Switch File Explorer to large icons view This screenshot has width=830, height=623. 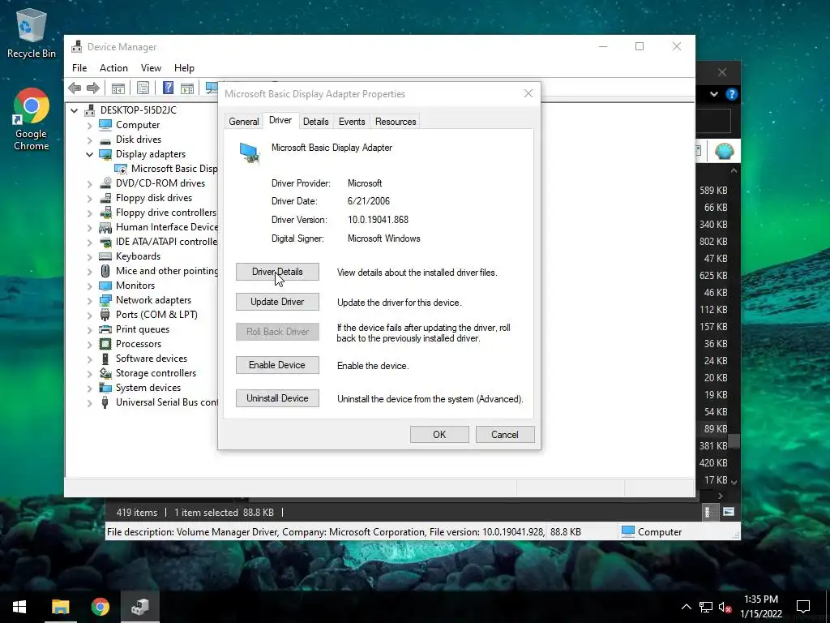coord(729,512)
